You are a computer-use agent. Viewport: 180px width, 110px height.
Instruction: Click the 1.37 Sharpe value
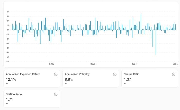point(127,79)
